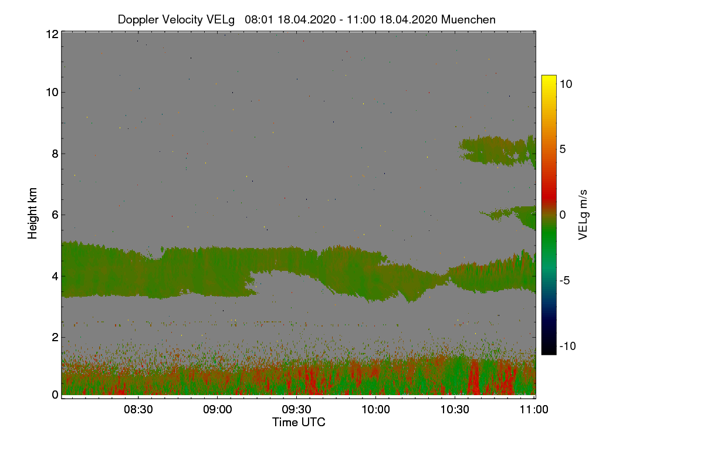Click the height axis value 8

55,154
